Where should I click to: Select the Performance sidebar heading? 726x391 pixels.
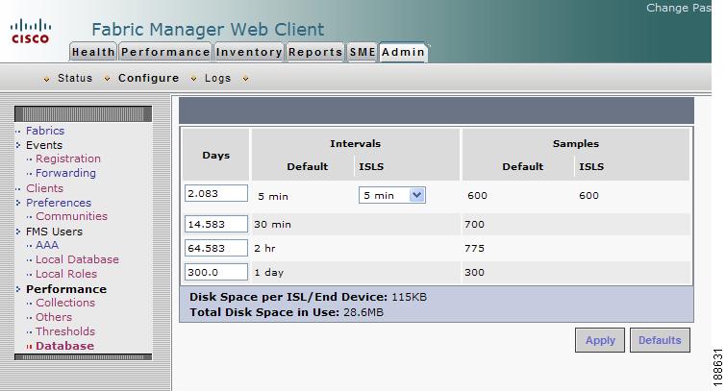click(66, 289)
